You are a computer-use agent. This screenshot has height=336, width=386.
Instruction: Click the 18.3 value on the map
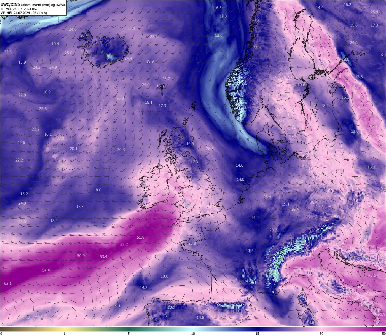pos(160,86)
